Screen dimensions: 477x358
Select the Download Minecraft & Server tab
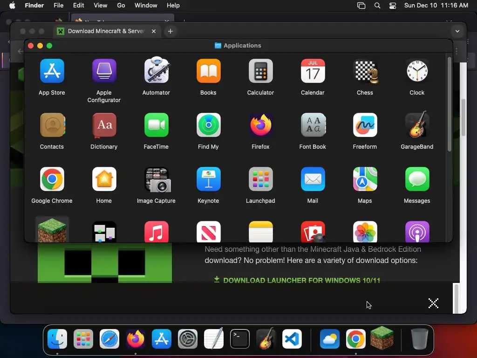click(108, 31)
